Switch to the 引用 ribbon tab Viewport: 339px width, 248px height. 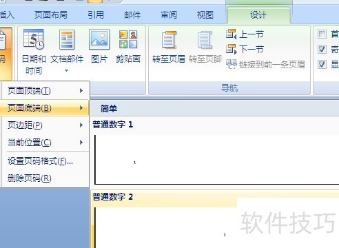[96, 15]
